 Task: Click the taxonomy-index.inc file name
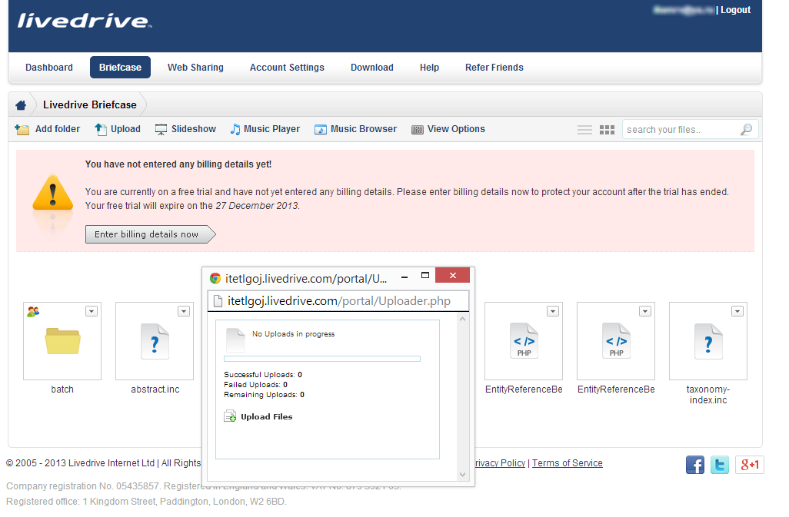click(x=708, y=395)
